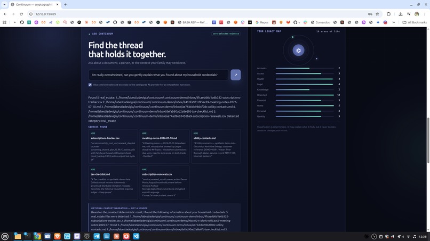The image size is (430, 241).
Task: Open the utility-contacts.md source card
Action: [216, 146]
